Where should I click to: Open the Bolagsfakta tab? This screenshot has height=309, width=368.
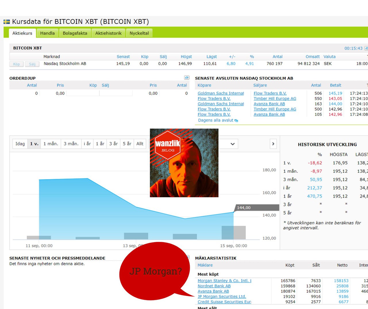coord(75,33)
